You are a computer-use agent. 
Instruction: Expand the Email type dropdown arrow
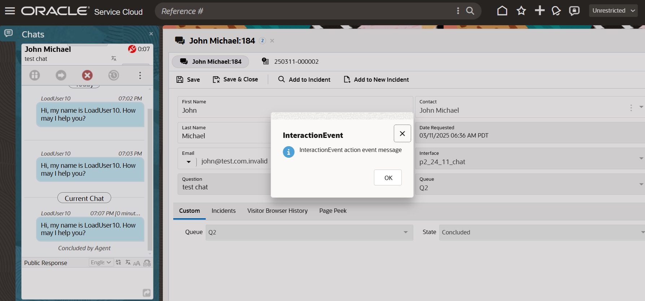188,162
